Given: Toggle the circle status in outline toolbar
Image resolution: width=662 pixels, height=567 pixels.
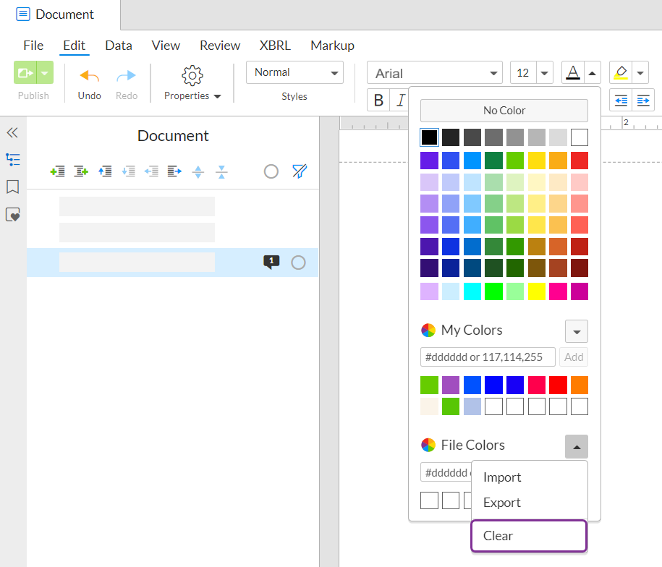Looking at the screenshot, I should pos(271,171).
